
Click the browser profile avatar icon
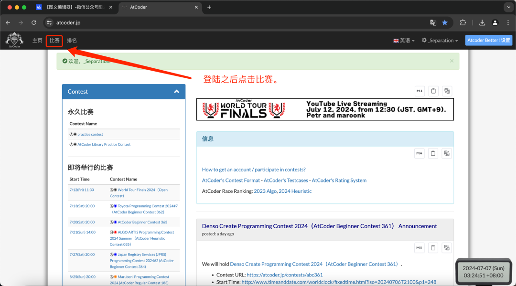click(x=495, y=22)
